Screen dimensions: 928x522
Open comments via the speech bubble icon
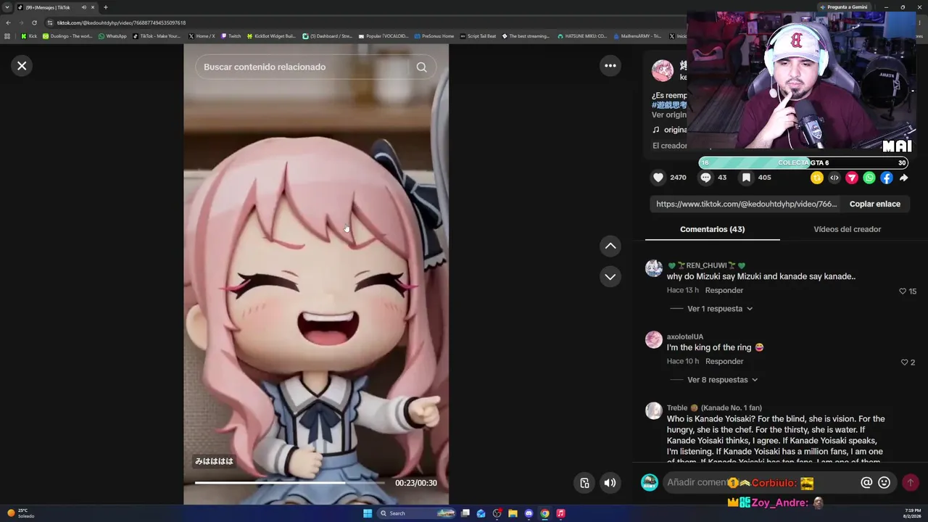click(705, 178)
